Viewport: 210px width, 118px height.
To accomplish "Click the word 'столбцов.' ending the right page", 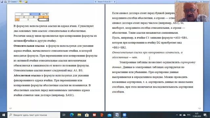I will click(x=118, y=92).
